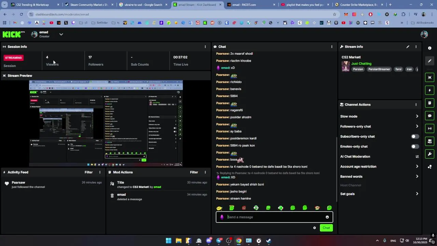Switch to Steam Community Market tab
The height and width of the screenshot is (246, 437).
(x=89, y=5)
